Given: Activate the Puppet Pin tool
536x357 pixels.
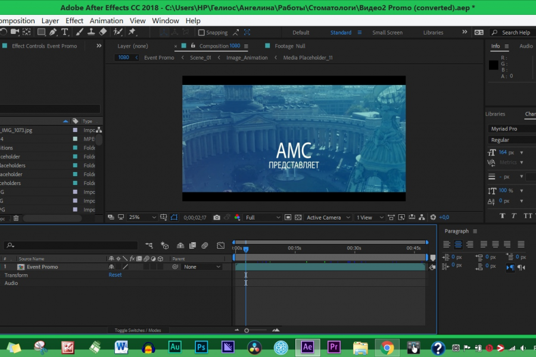Looking at the screenshot, I should point(132,32).
